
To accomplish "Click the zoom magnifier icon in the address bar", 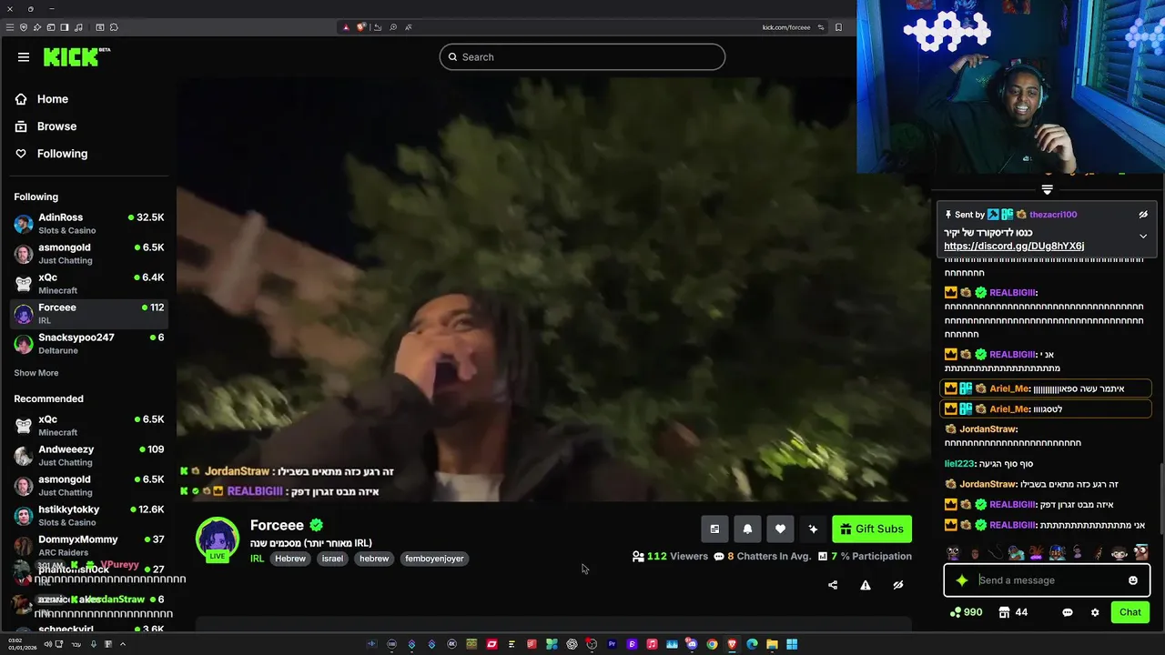I will click(x=393, y=27).
